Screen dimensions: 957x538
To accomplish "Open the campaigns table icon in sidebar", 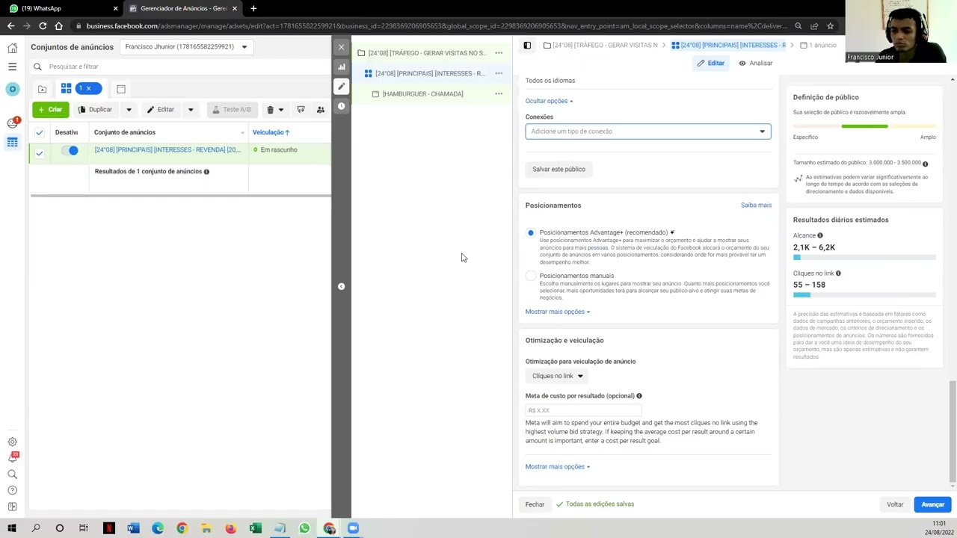I will [12, 142].
